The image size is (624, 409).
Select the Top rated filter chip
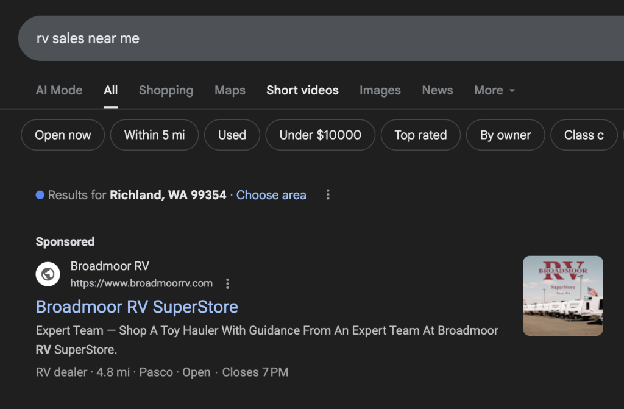tap(420, 135)
